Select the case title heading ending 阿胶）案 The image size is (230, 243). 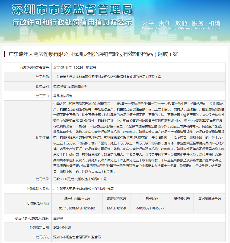click(93, 54)
